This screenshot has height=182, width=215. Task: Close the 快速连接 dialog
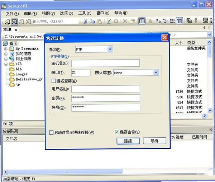click(x=165, y=37)
